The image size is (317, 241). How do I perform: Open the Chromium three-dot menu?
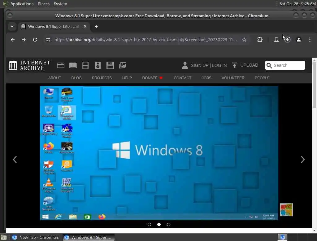[310, 40]
